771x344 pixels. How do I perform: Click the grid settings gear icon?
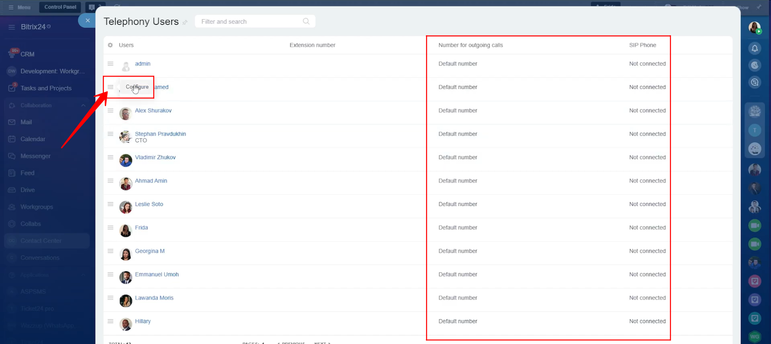(x=110, y=45)
